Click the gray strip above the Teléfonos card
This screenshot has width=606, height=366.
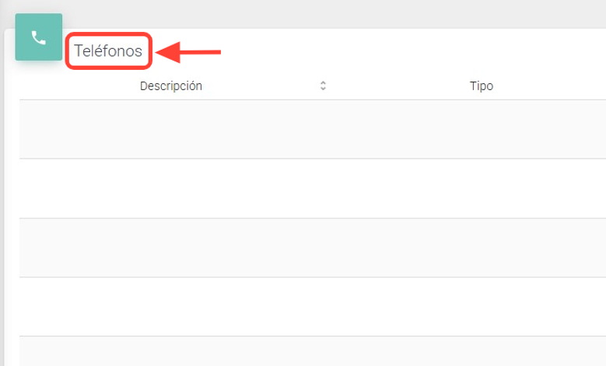click(x=311, y=13)
